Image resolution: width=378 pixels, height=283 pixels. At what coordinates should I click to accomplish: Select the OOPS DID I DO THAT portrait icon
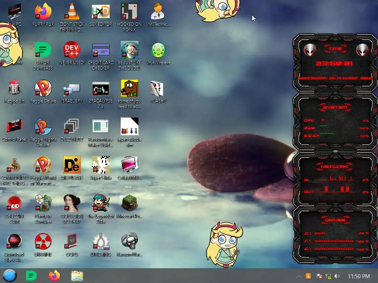click(x=72, y=203)
